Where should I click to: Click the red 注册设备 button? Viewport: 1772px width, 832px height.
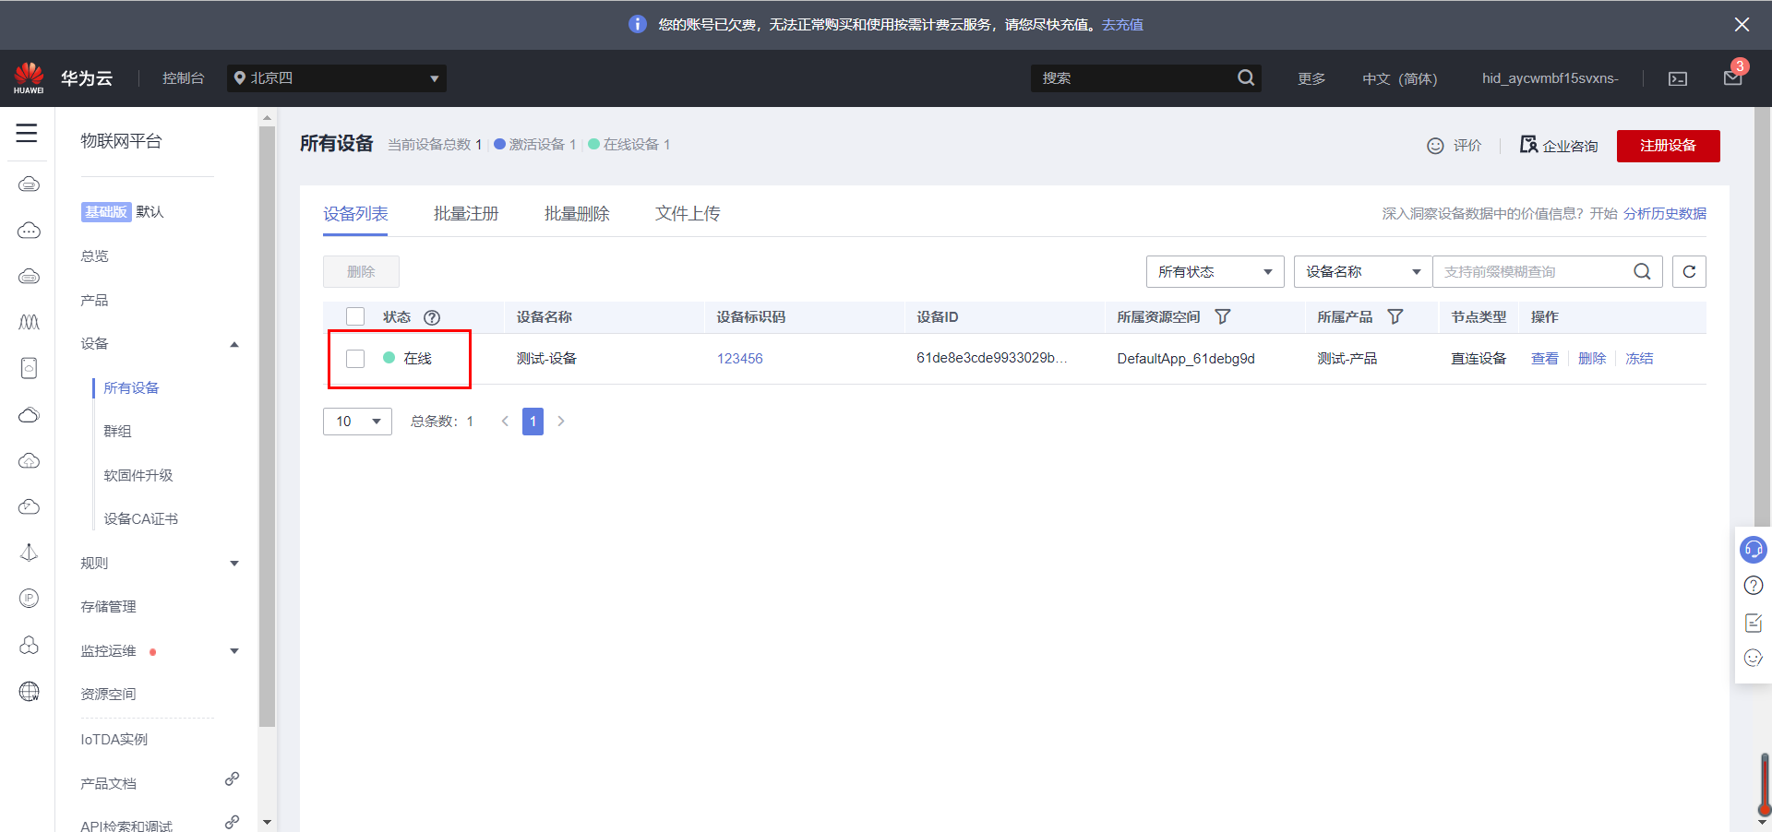[1668, 146]
